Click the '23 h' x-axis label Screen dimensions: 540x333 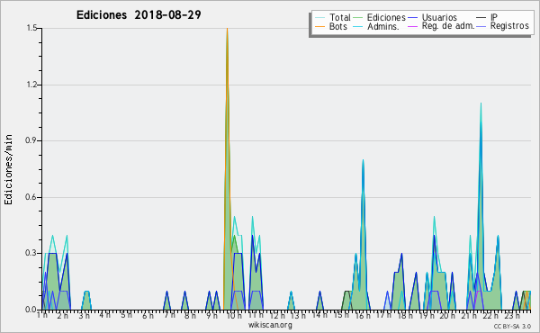[x=511, y=315]
